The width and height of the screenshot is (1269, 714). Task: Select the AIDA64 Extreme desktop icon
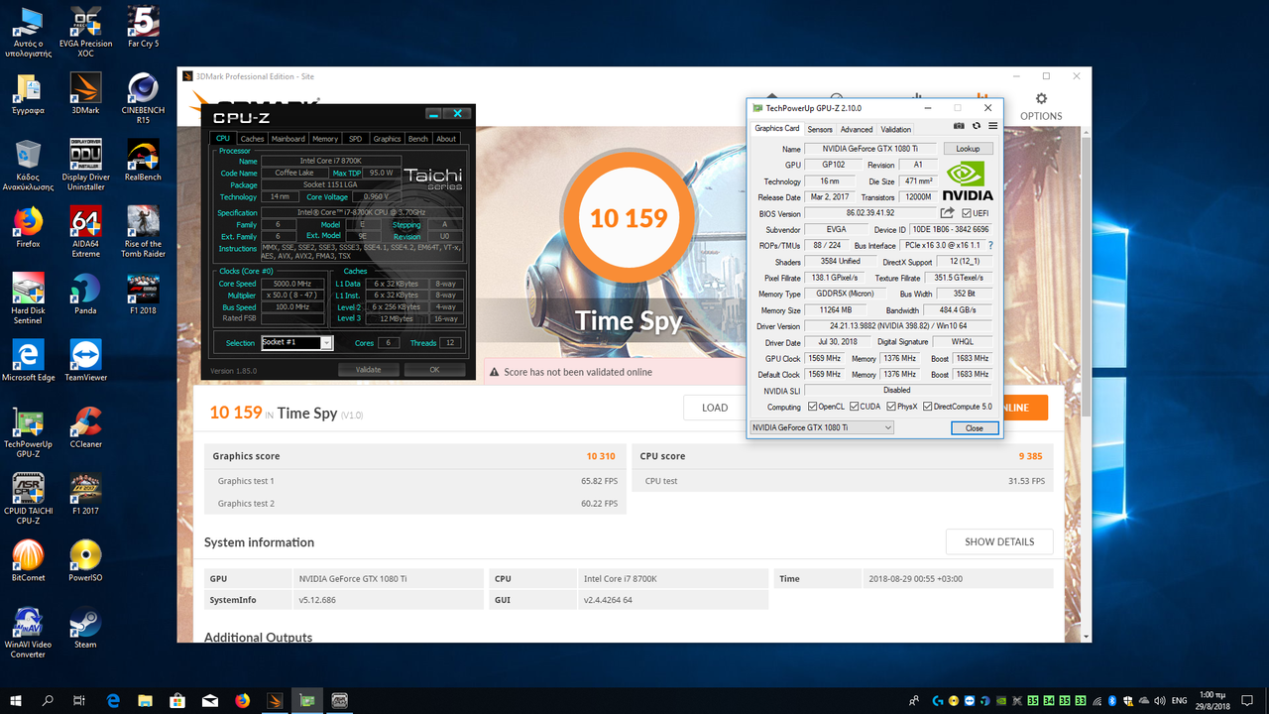(85, 232)
